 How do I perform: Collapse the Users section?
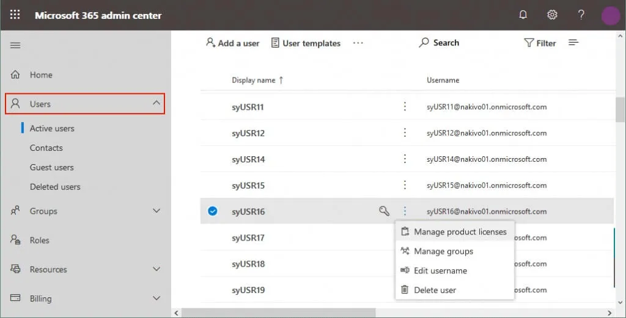[156, 104]
